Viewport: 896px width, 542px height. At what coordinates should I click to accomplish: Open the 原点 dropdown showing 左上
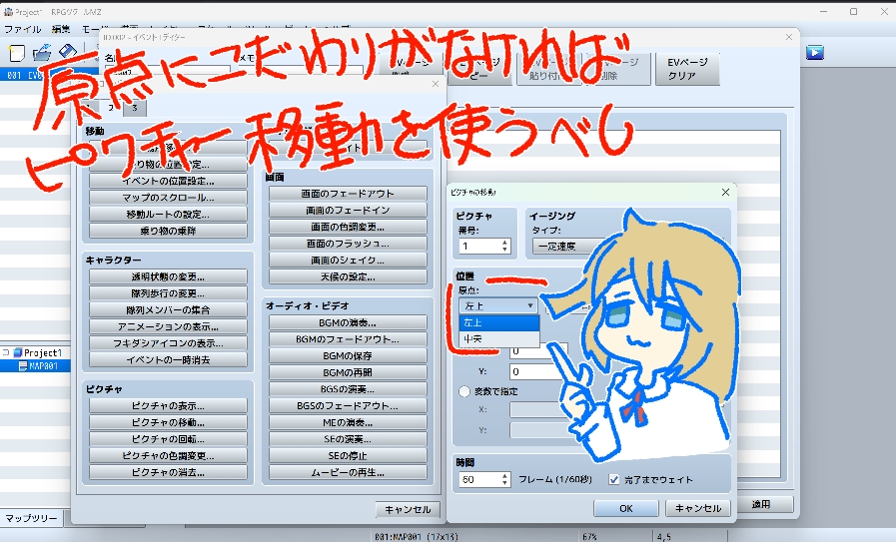(497, 305)
